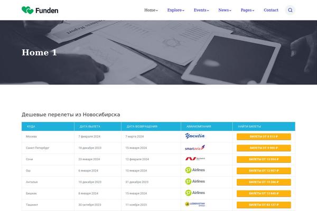Click the Home 1 page title
Screen dimensions: 317x211
(x=39, y=53)
